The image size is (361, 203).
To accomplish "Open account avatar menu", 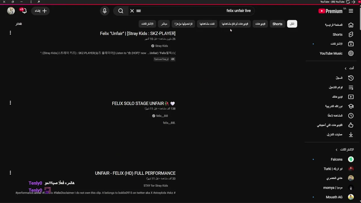I will coord(11,11).
